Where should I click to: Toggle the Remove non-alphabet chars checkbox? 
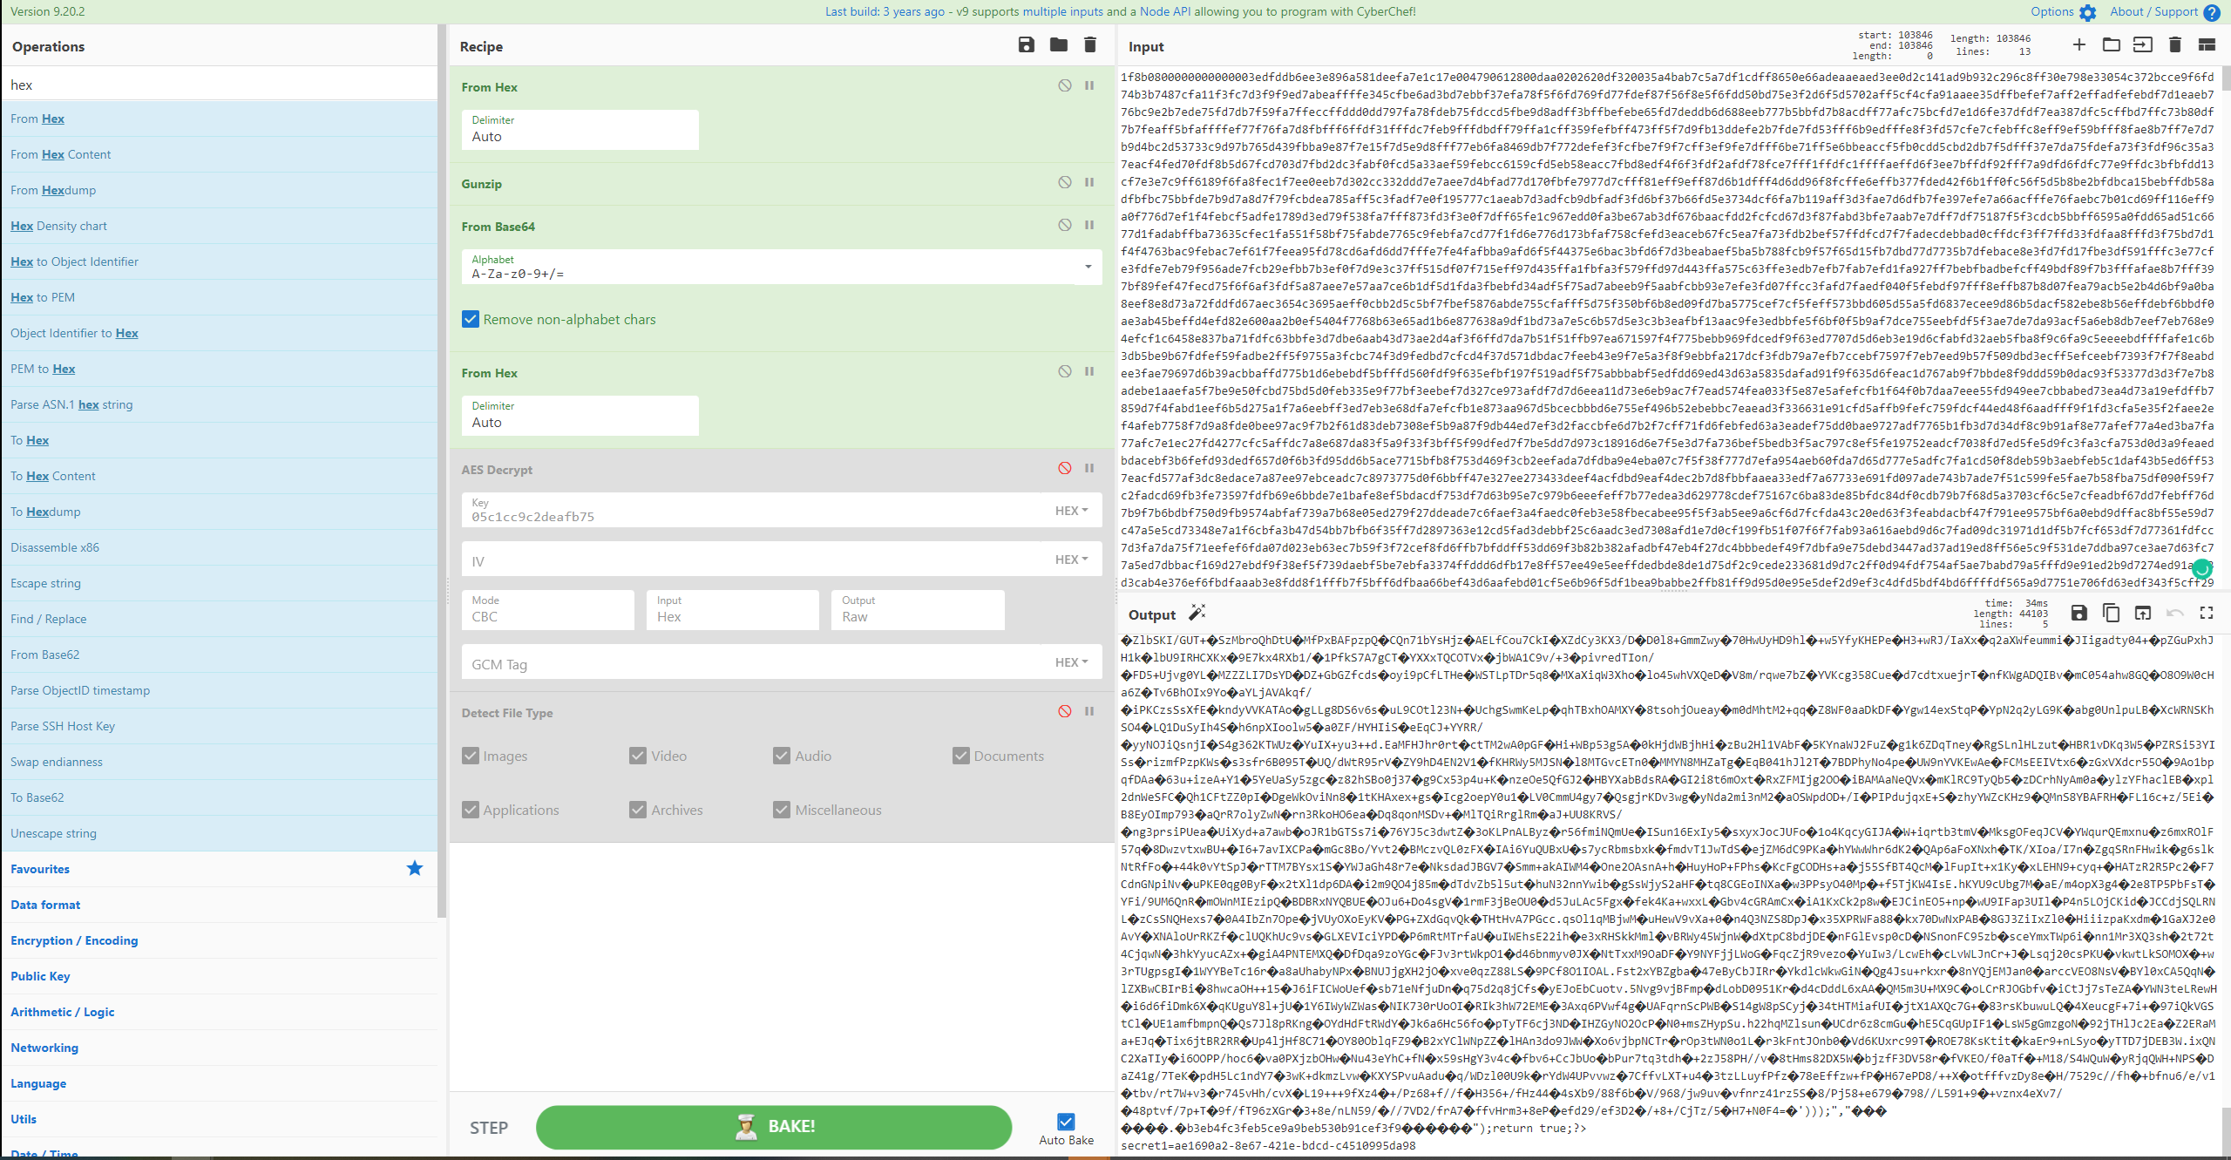pyautogui.click(x=471, y=320)
